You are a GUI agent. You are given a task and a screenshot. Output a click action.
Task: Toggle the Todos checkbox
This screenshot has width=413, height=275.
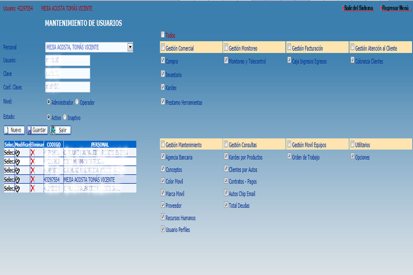[163, 34]
